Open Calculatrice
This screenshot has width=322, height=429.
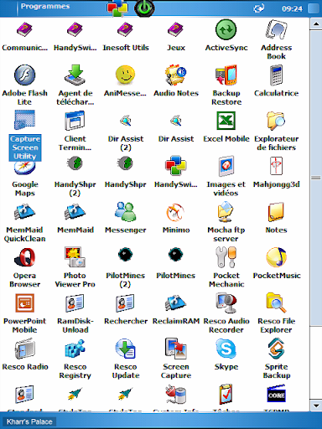click(x=276, y=75)
